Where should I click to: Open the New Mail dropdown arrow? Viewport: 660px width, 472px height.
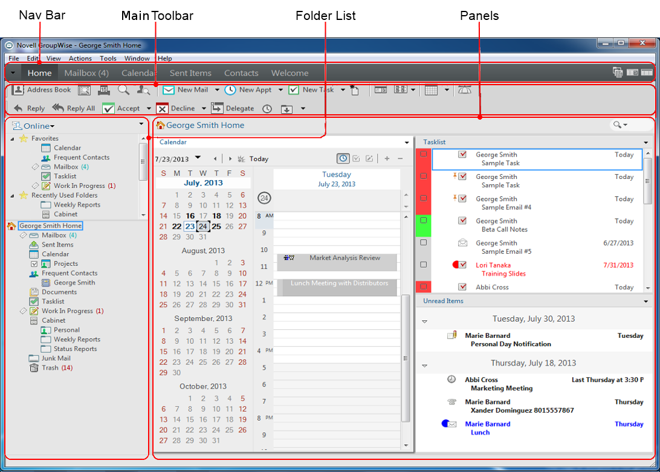click(217, 89)
